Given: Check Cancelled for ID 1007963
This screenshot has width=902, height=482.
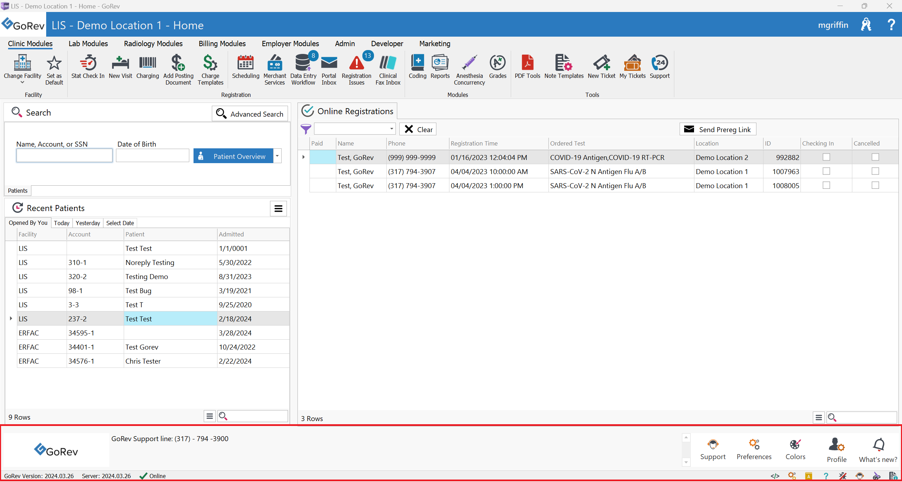Looking at the screenshot, I should pos(875,171).
